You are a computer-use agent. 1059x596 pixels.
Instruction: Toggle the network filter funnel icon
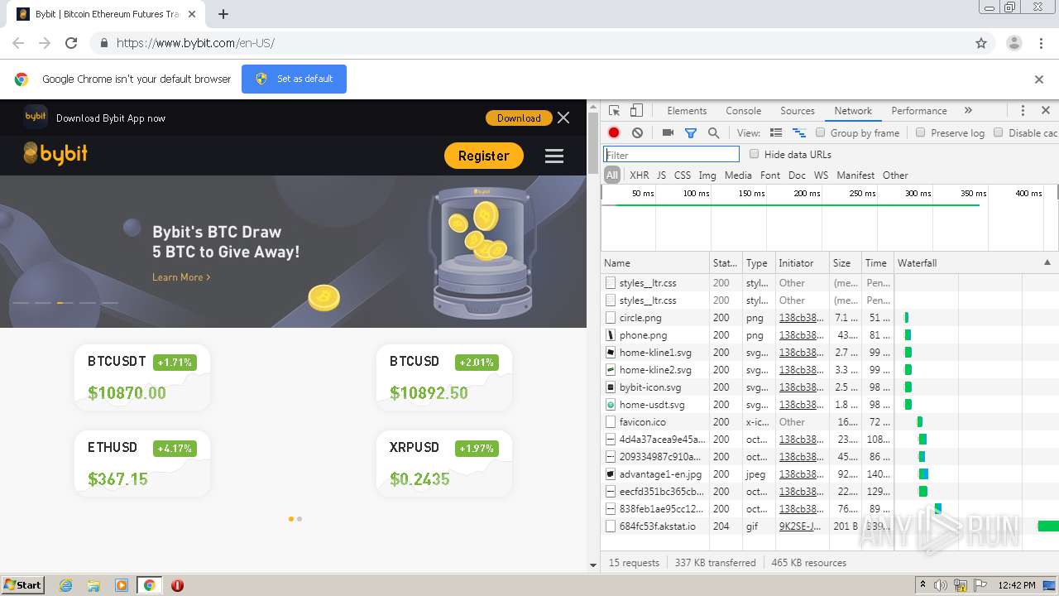click(691, 132)
